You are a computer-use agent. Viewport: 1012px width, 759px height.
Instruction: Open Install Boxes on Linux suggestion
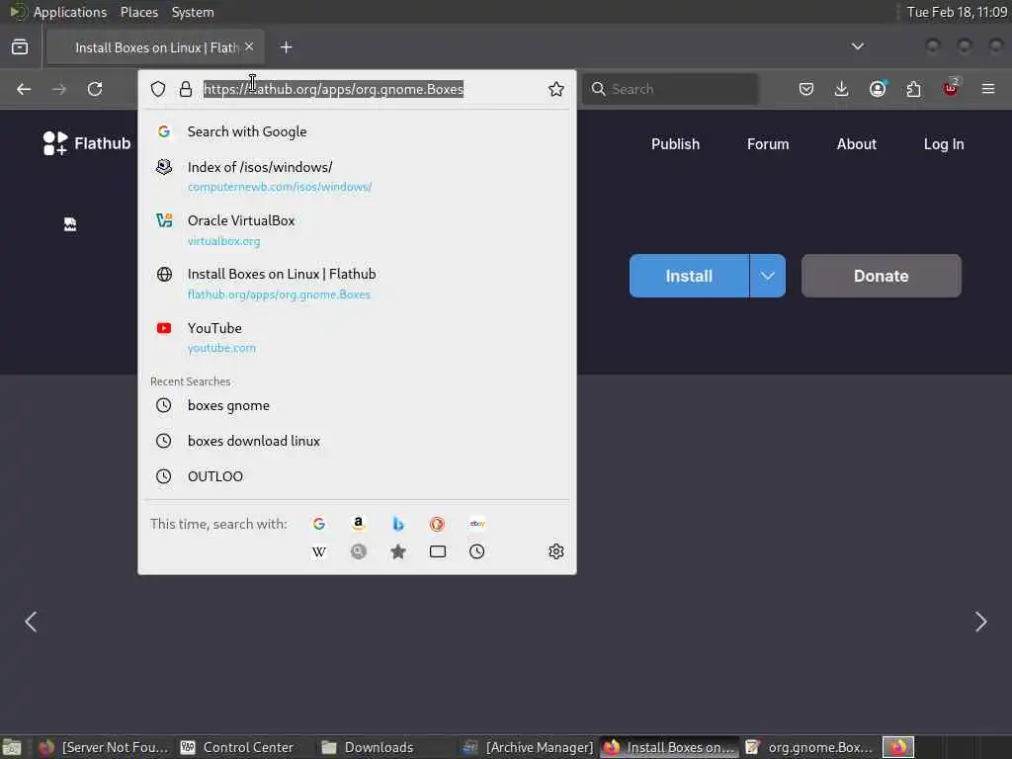[357, 284]
